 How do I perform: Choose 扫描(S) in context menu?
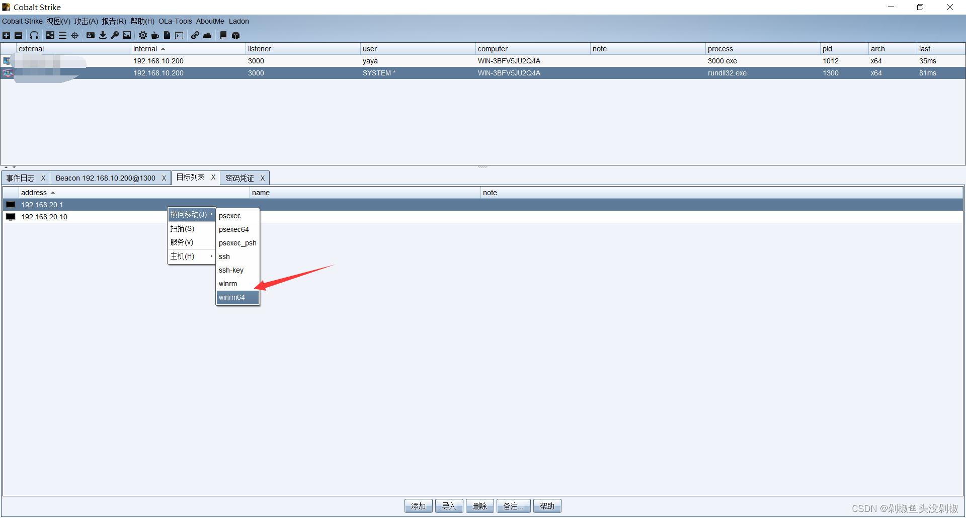tap(192, 228)
